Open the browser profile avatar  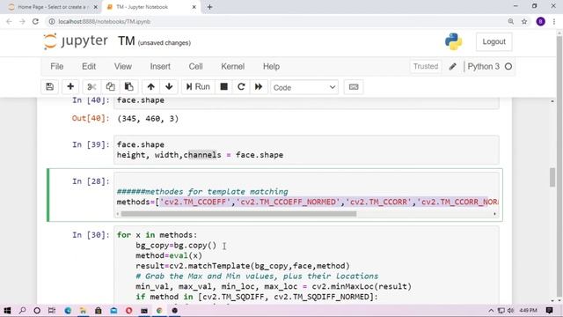tap(540, 21)
